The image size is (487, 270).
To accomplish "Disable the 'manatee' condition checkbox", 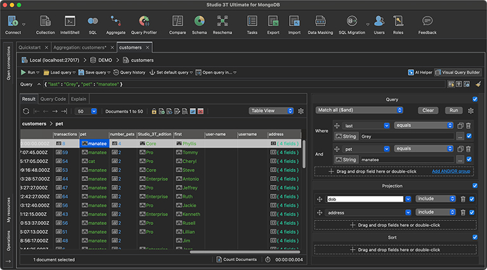I will pos(469,159).
